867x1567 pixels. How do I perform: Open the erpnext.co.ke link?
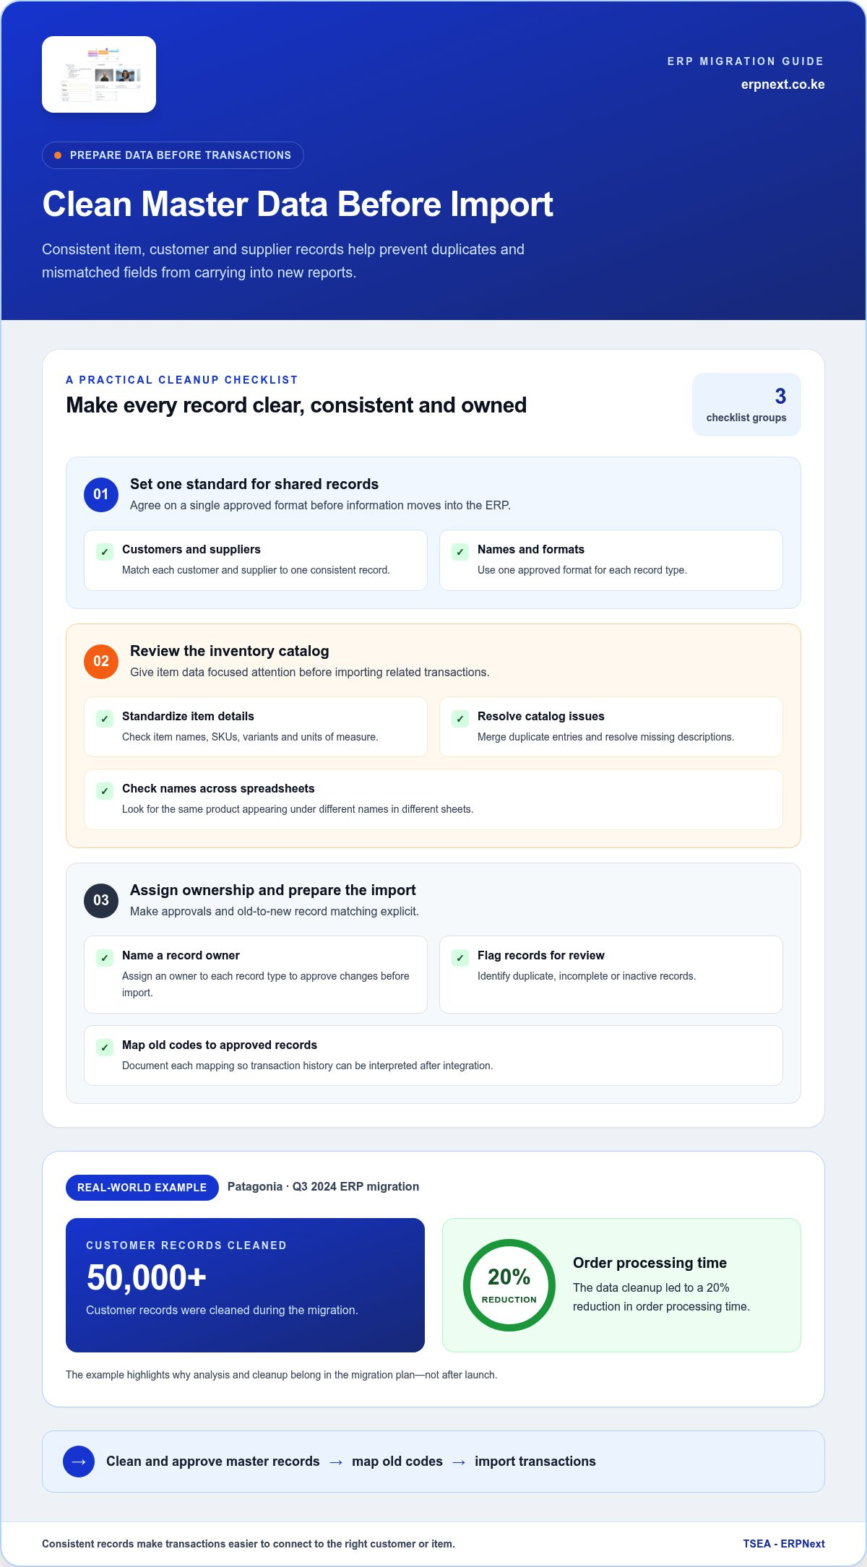tap(782, 85)
